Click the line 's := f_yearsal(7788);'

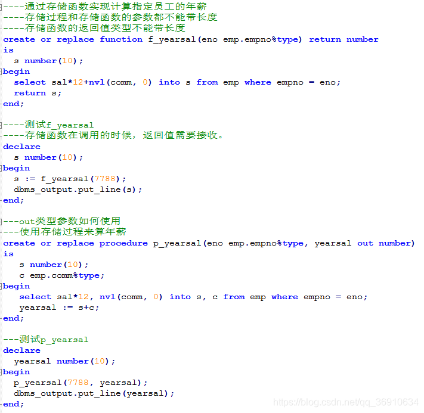click(70, 179)
